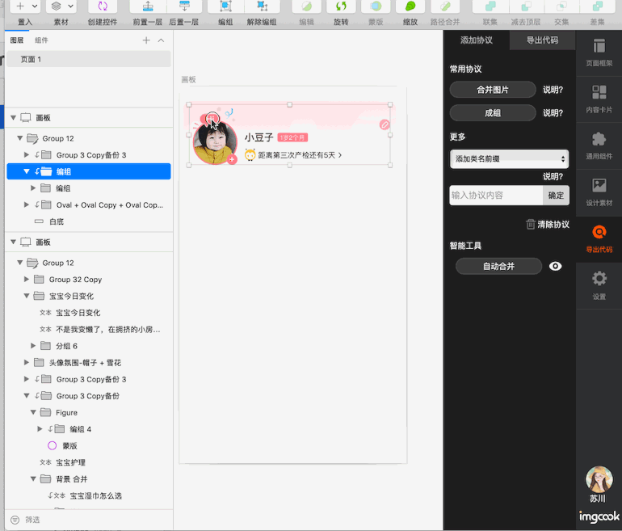Click 清除协议 text link
Image resolution: width=622 pixels, height=531 pixels.
pos(553,225)
